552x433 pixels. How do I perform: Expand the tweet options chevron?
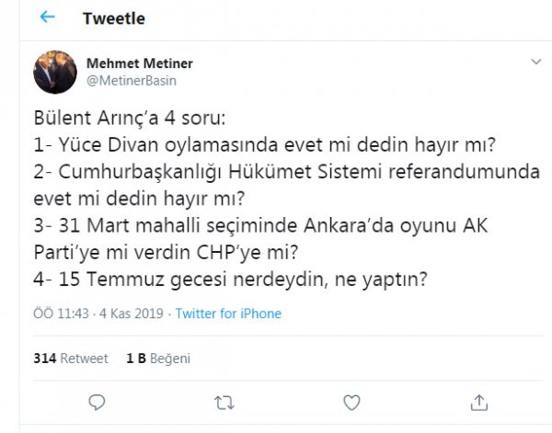(536, 62)
